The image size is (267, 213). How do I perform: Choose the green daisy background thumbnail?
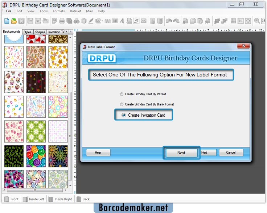coord(36,131)
